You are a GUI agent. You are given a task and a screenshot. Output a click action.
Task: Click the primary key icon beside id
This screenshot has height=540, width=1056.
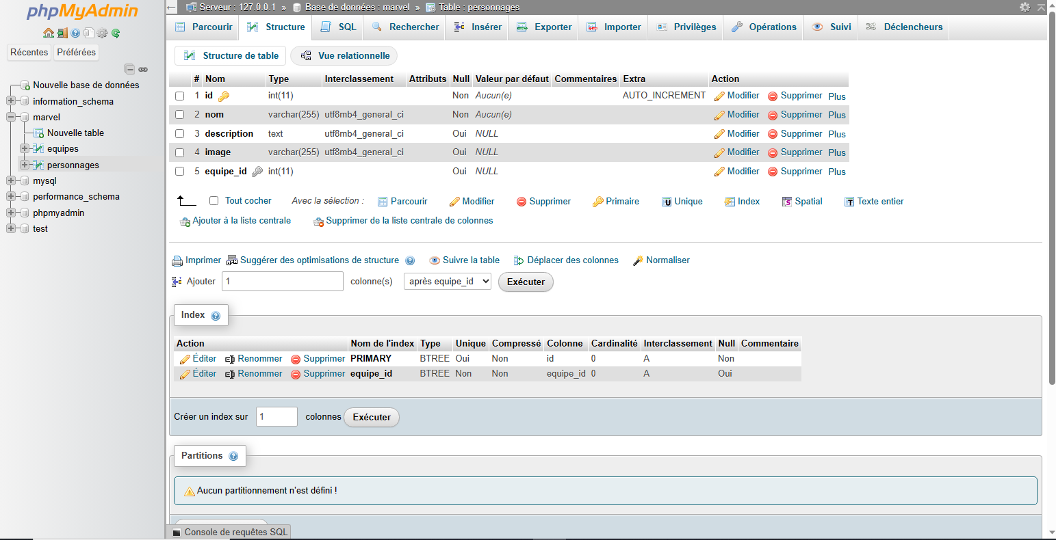point(224,96)
